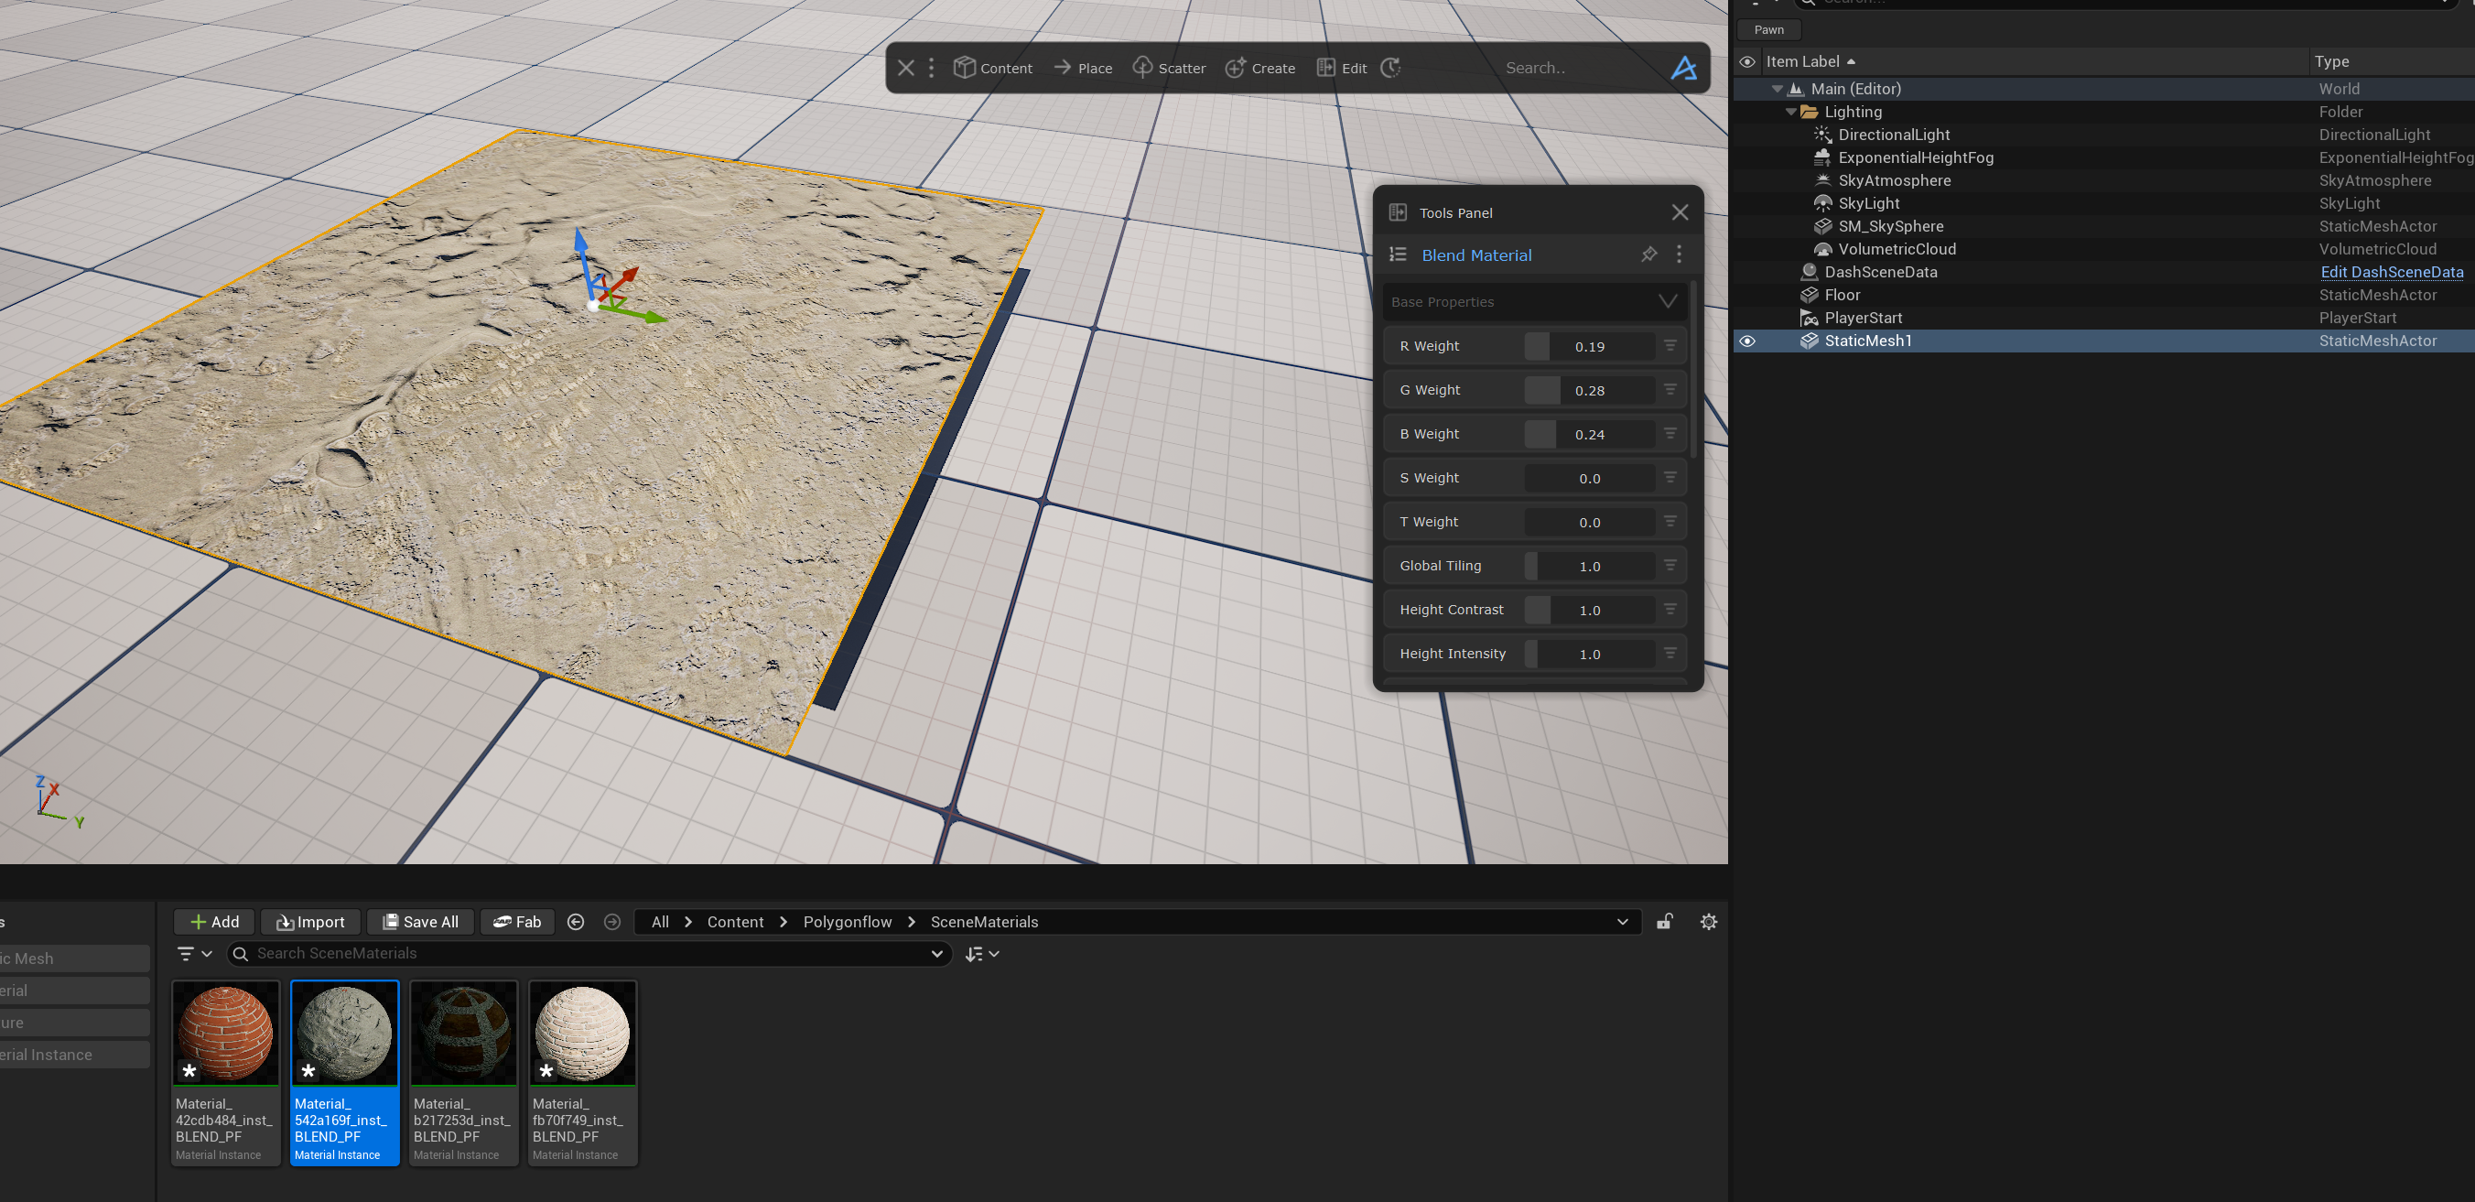The height and width of the screenshot is (1202, 2475).
Task: Toggle visibility eye for StaticMesh1
Action: 1746,341
